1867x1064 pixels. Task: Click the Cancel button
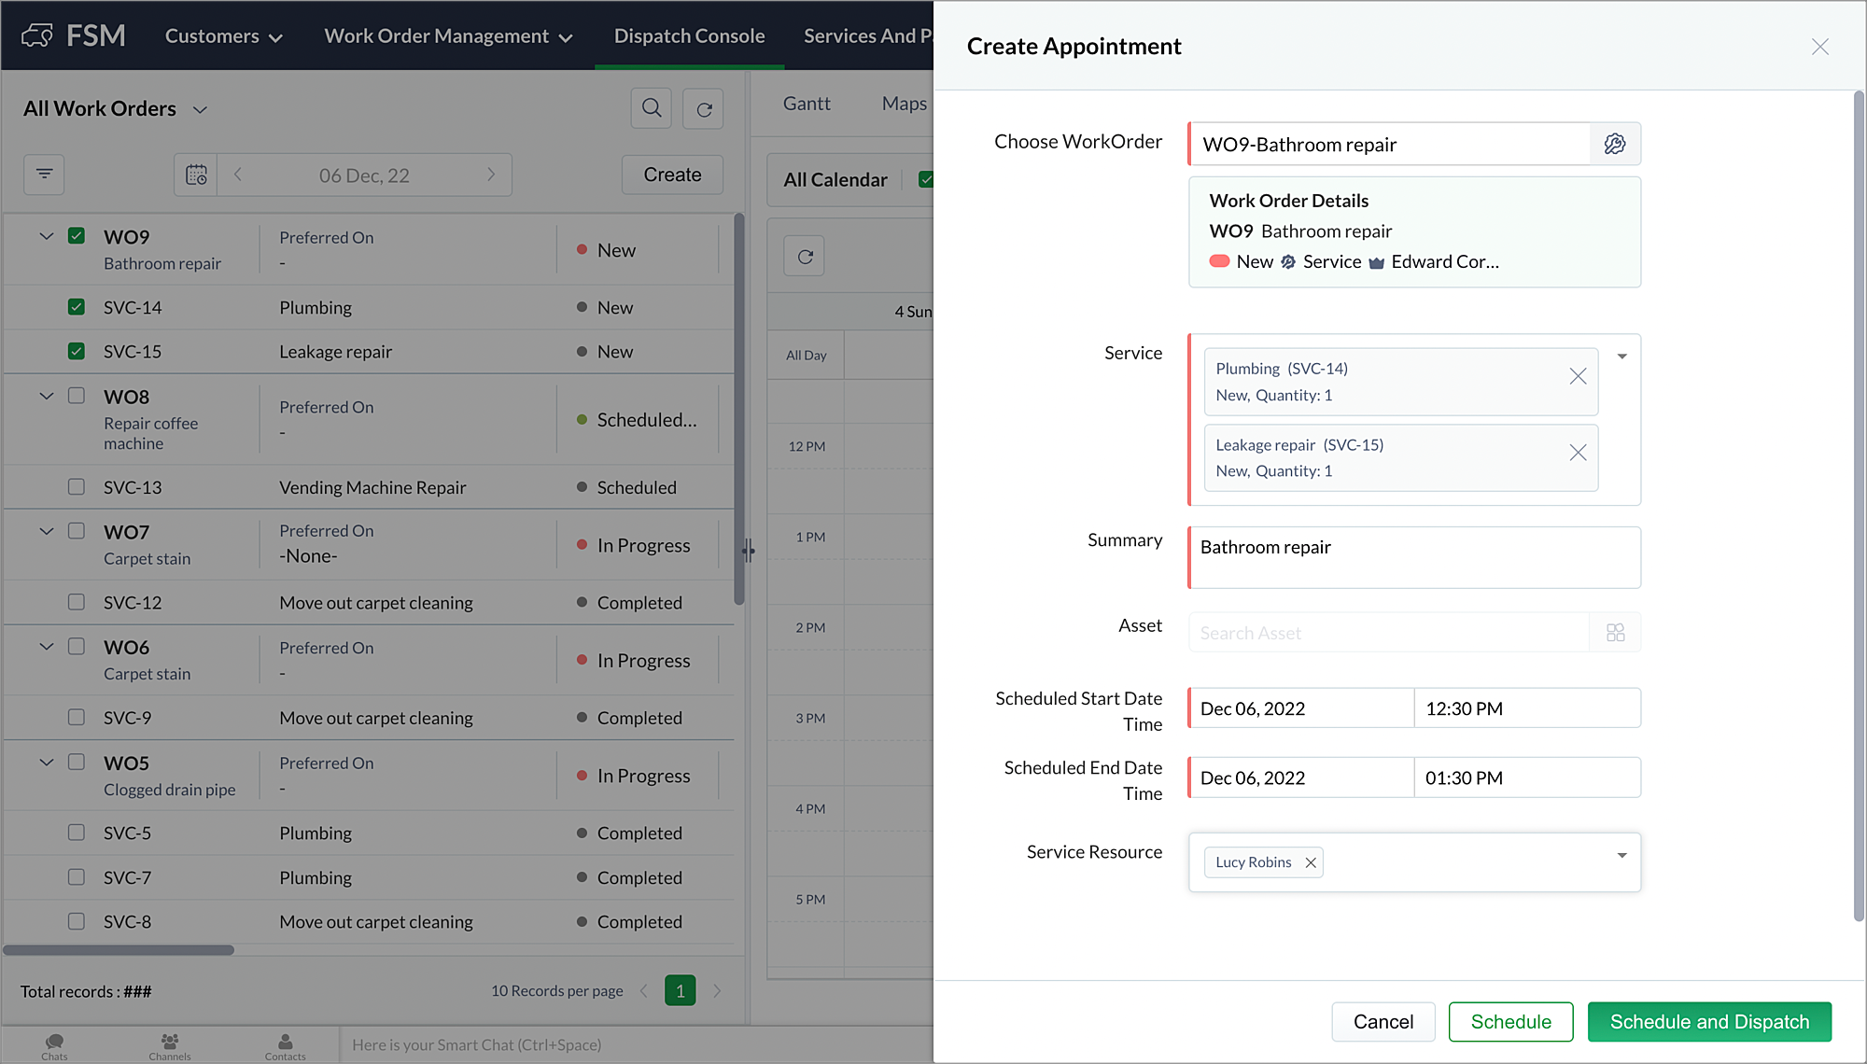click(1383, 1021)
